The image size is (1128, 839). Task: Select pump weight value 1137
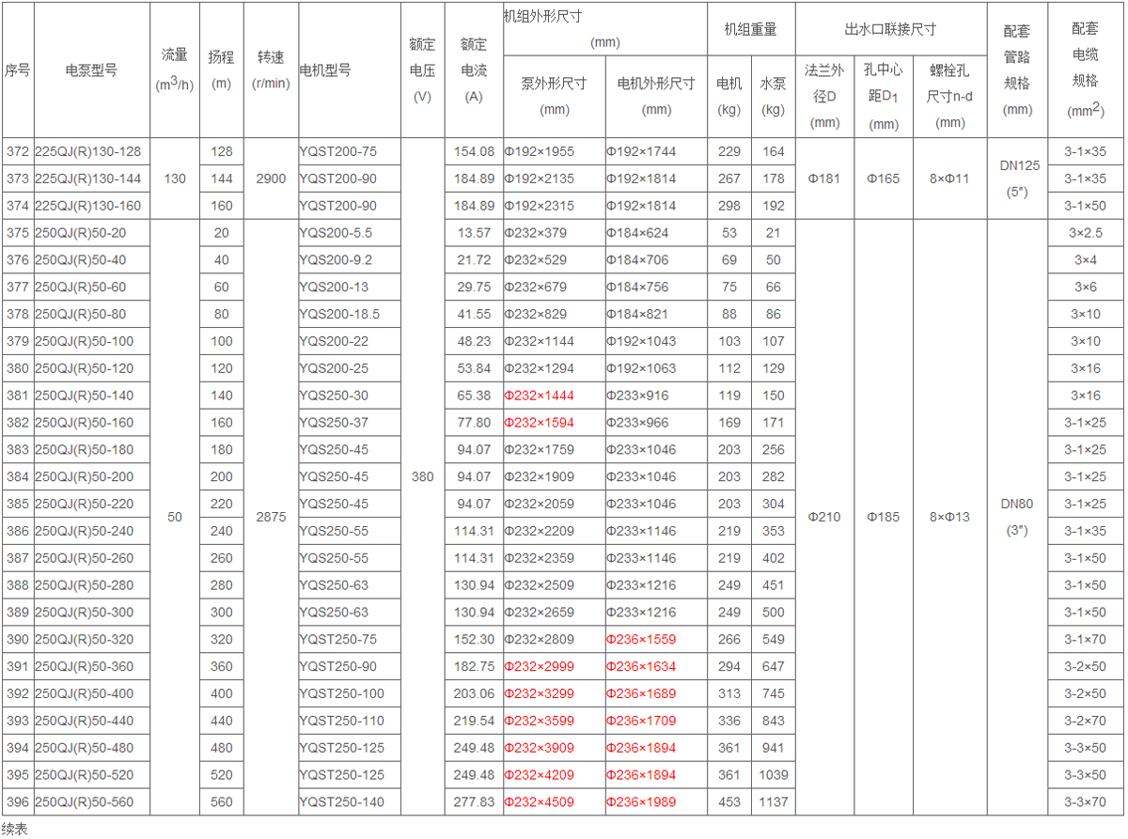[x=774, y=802]
